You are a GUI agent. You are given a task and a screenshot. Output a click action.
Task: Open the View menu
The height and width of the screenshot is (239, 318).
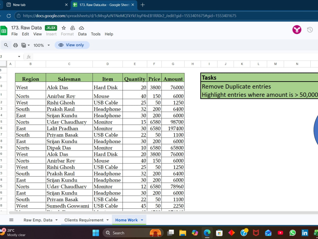coord(38,34)
